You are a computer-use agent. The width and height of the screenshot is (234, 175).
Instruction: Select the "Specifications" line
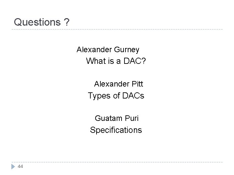[116, 130]
